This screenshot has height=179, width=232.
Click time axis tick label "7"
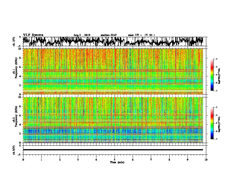click(151, 160)
